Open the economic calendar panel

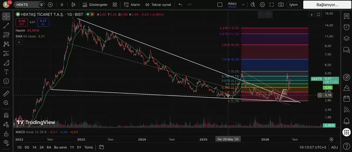click(x=346, y=99)
